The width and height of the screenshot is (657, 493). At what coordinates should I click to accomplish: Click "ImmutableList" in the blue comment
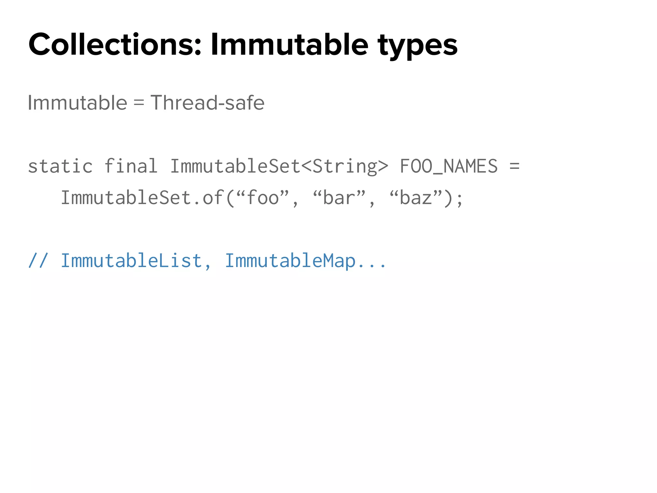tap(132, 260)
